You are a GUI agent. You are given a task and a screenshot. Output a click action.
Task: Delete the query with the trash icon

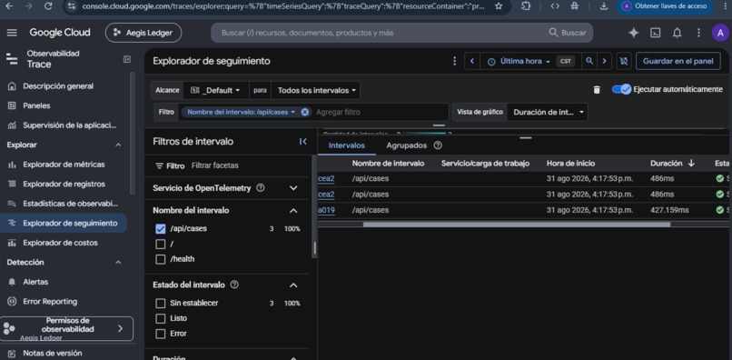[597, 90]
